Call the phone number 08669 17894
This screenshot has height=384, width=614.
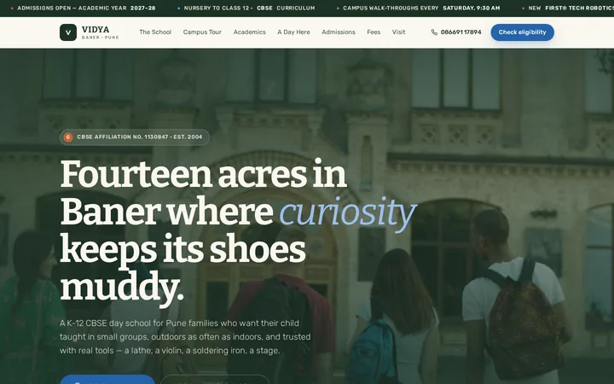(460, 32)
